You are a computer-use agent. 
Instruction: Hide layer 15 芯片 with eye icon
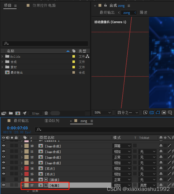pyautogui.click(x=4, y=174)
